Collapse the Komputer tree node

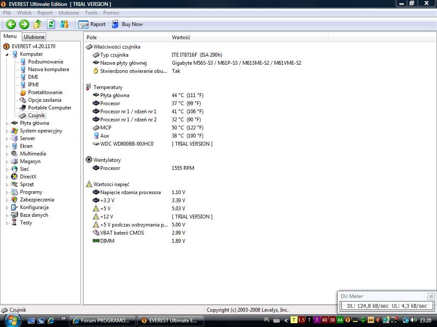point(7,54)
